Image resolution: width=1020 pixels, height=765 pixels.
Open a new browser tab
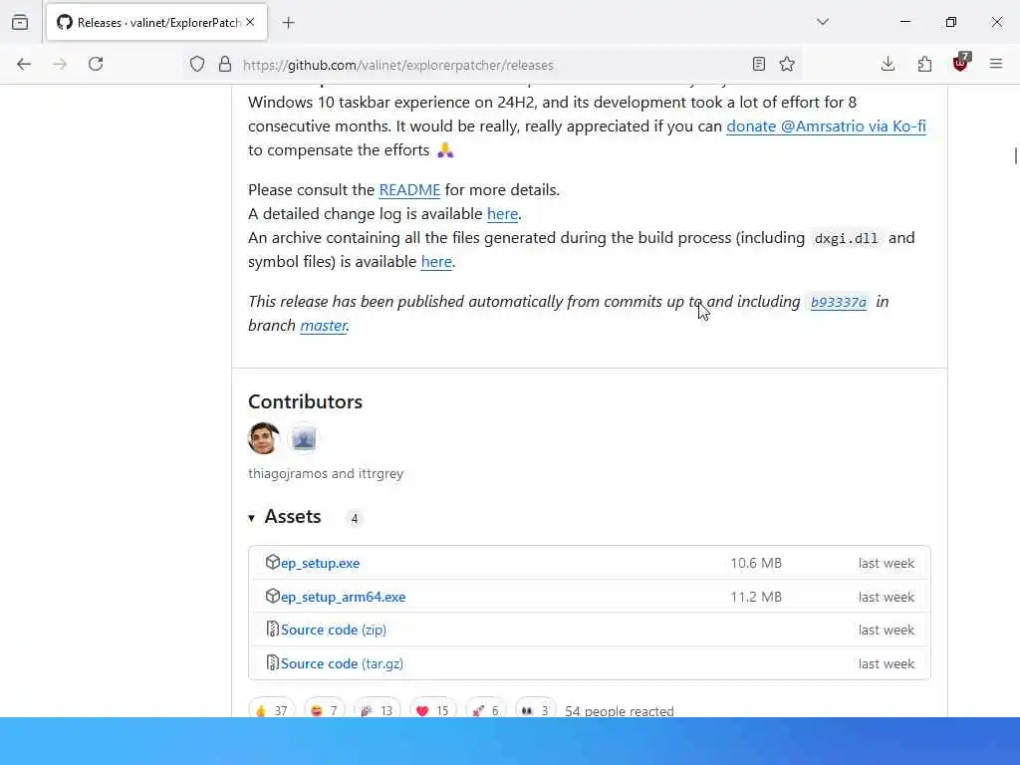pos(288,23)
